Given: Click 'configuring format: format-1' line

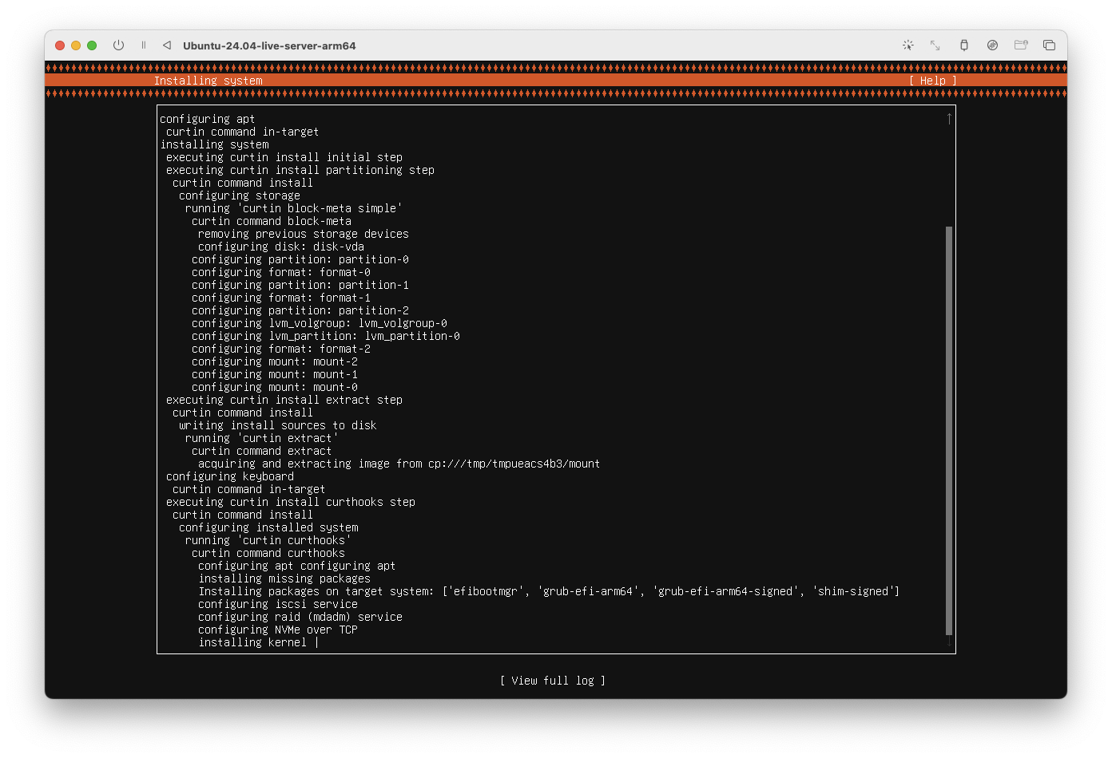Looking at the screenshot, I should click(281, 298).
